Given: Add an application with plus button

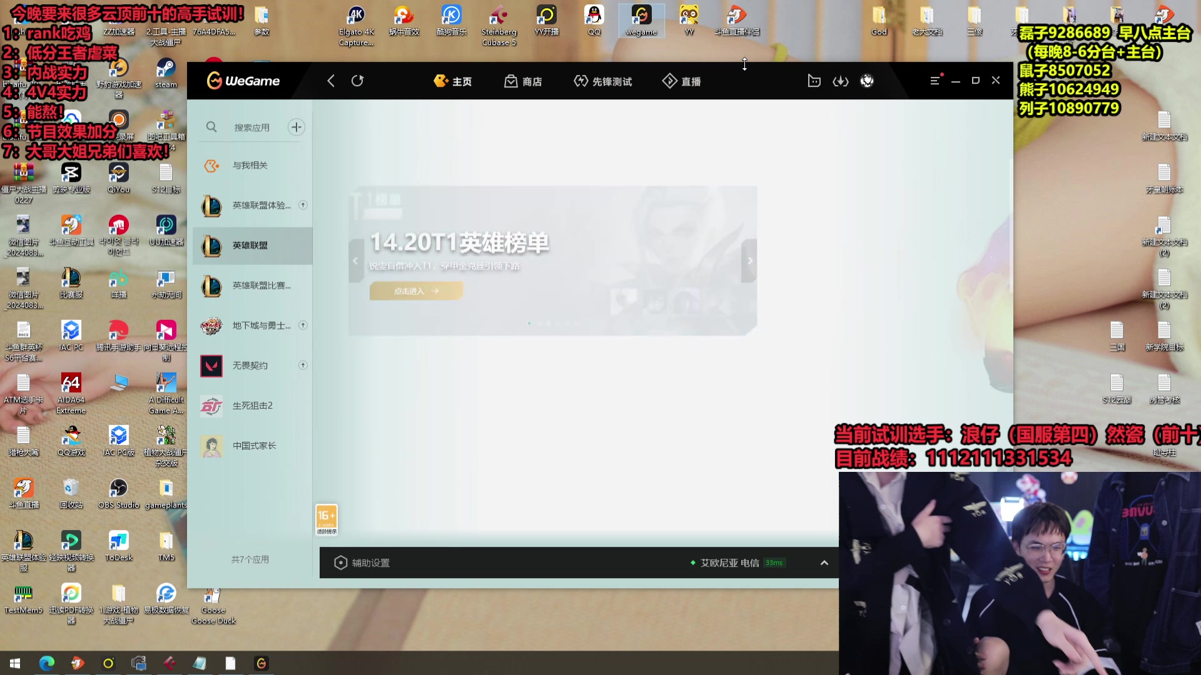Looking at the screenshot, I should point(296,127).
